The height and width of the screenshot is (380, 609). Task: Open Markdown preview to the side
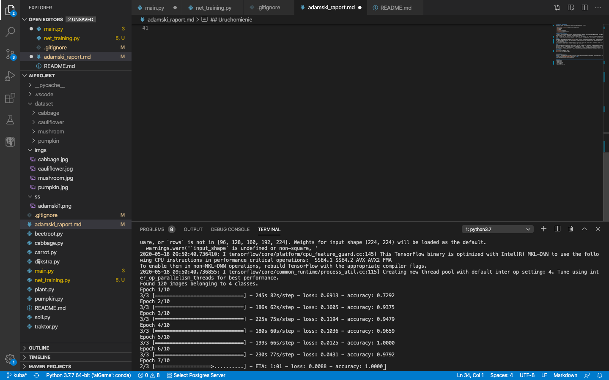point(571,8)
